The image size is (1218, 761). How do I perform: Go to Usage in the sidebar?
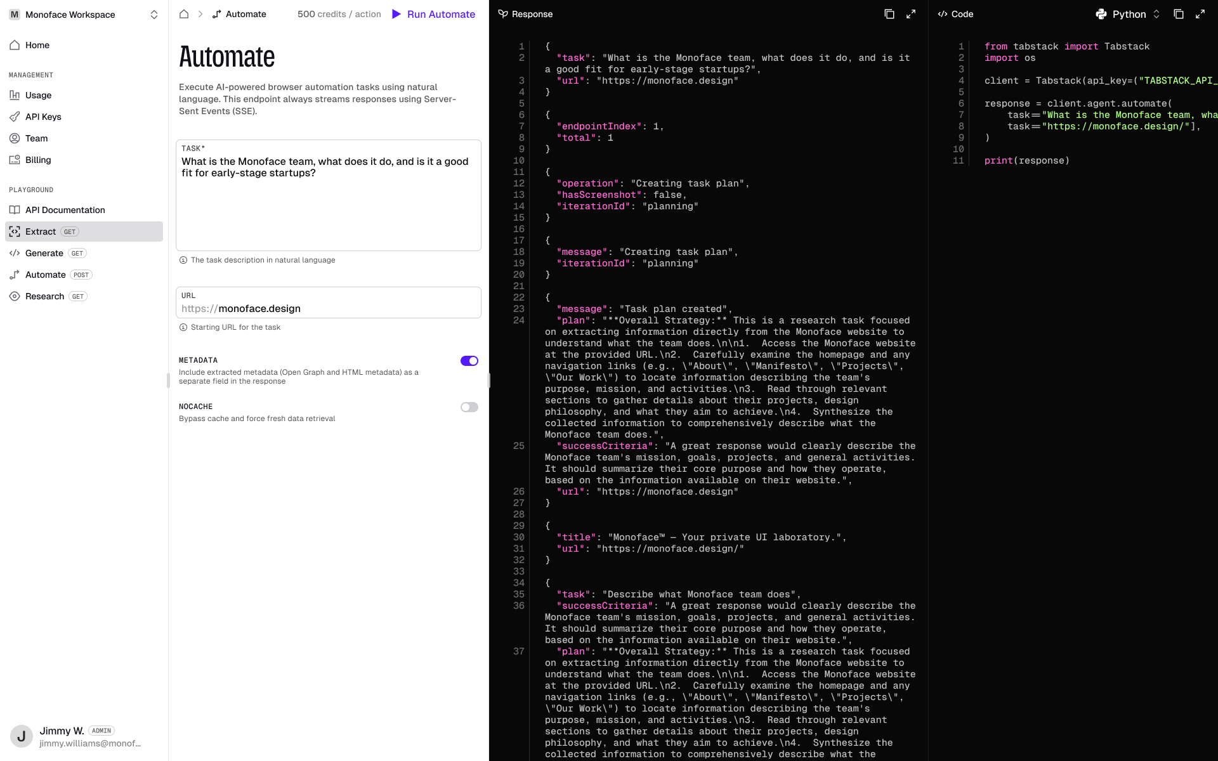click(x=84, y=95)
